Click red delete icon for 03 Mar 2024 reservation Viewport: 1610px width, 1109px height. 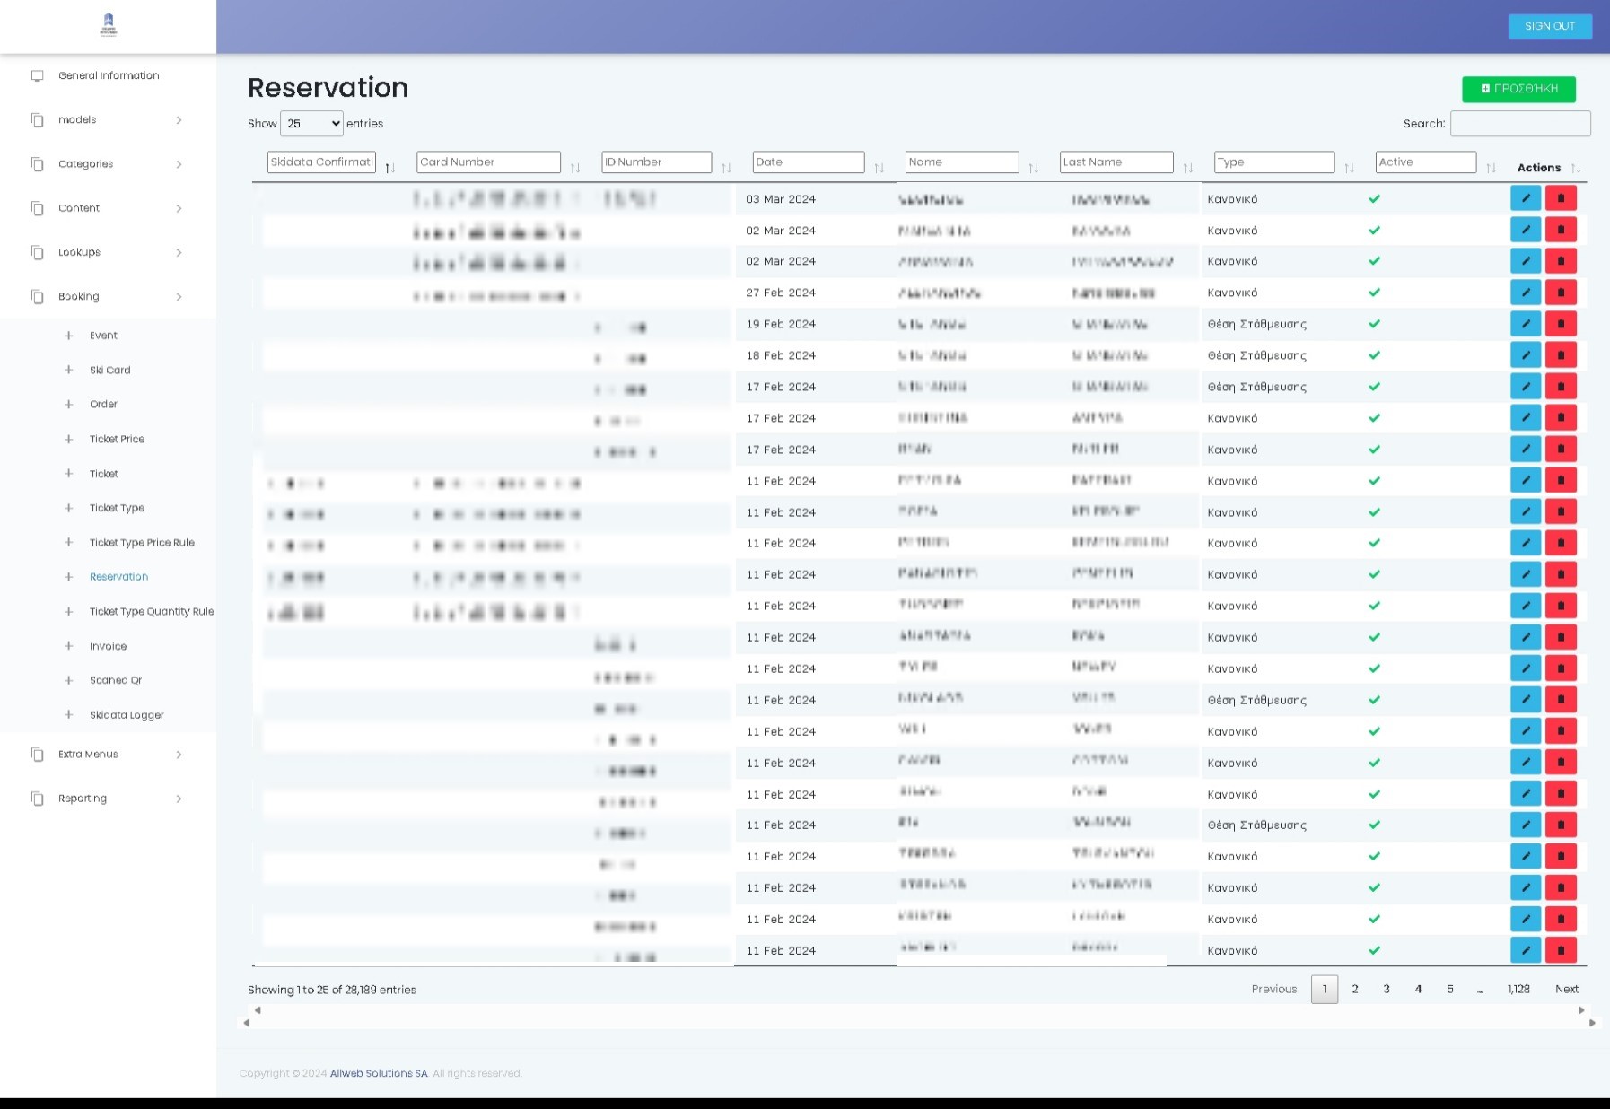pyautogui.click(x=1561, y=198)
